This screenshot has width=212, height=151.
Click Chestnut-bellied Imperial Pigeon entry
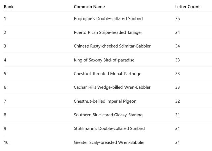pyautogui.click(x=105, y=101)
